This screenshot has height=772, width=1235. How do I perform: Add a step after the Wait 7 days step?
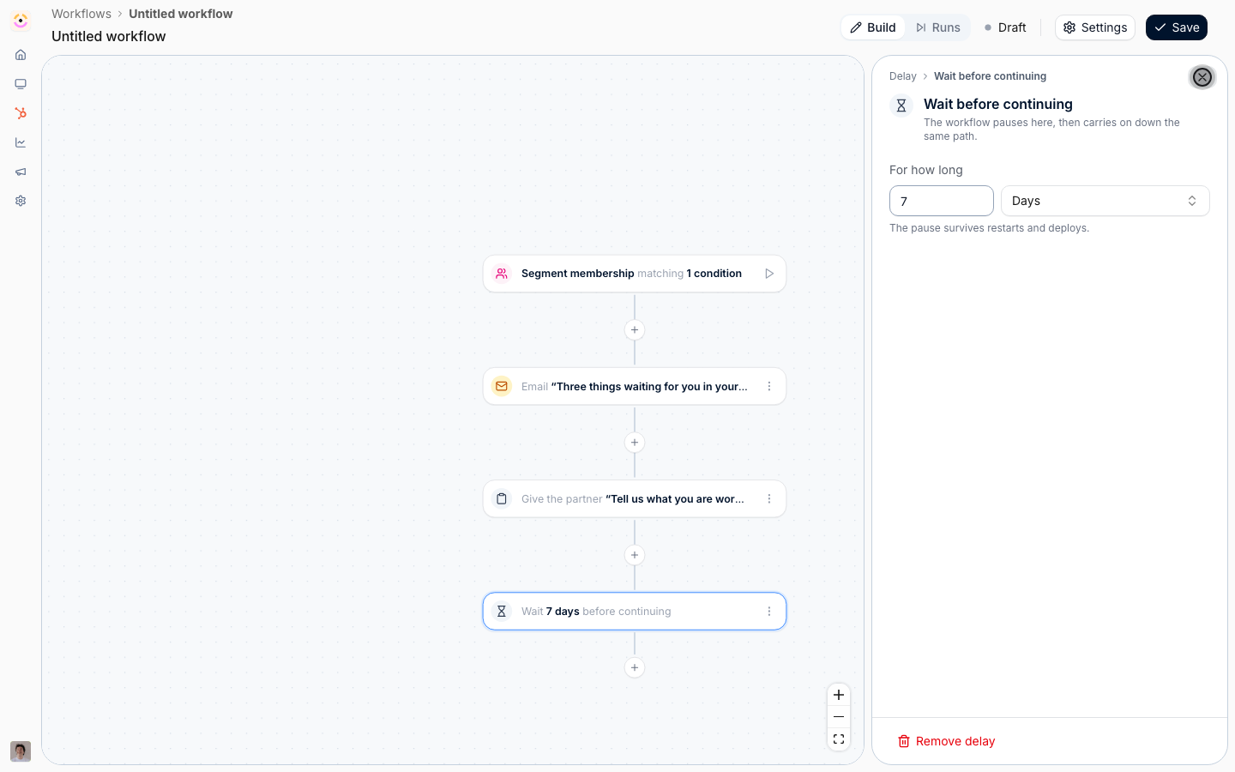(x=635, y=667)
